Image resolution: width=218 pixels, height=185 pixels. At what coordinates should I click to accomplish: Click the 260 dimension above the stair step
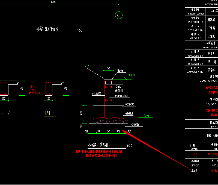point(108,68)
